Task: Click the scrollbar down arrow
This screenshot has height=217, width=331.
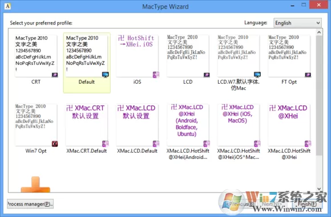Action: click(319, 189)
